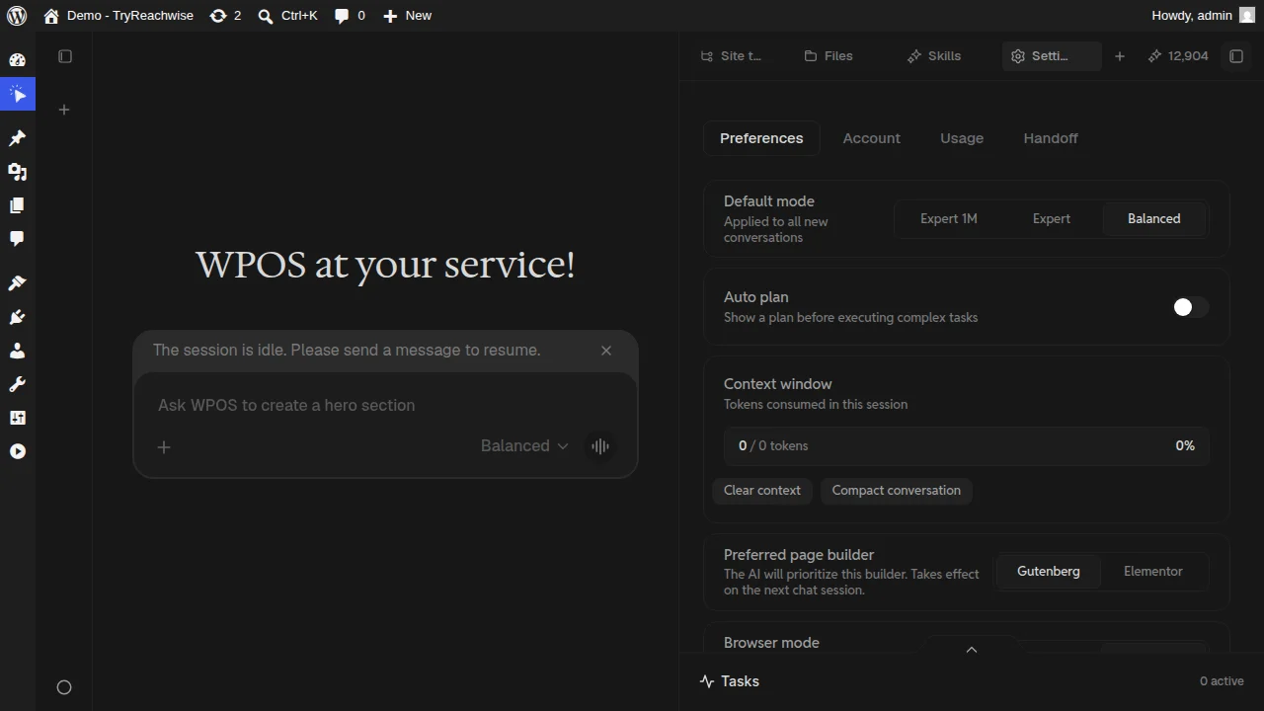Open the Media library icon
Screen dimensions: 1264x711
(18, 172)
